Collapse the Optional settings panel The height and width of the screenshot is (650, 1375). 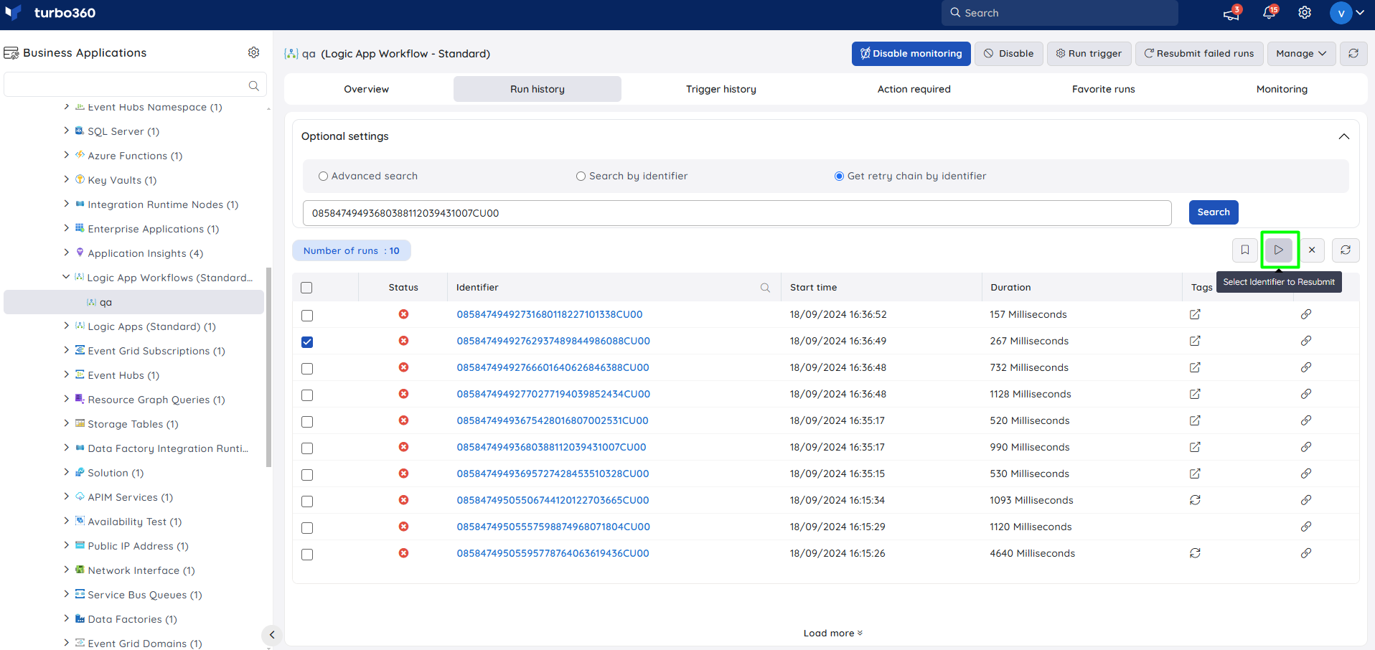(x=1343, y=136)
